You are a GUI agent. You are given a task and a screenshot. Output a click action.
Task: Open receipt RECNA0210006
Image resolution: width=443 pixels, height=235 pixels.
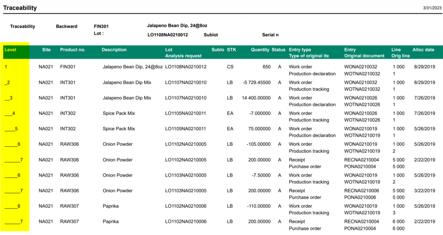360,191
